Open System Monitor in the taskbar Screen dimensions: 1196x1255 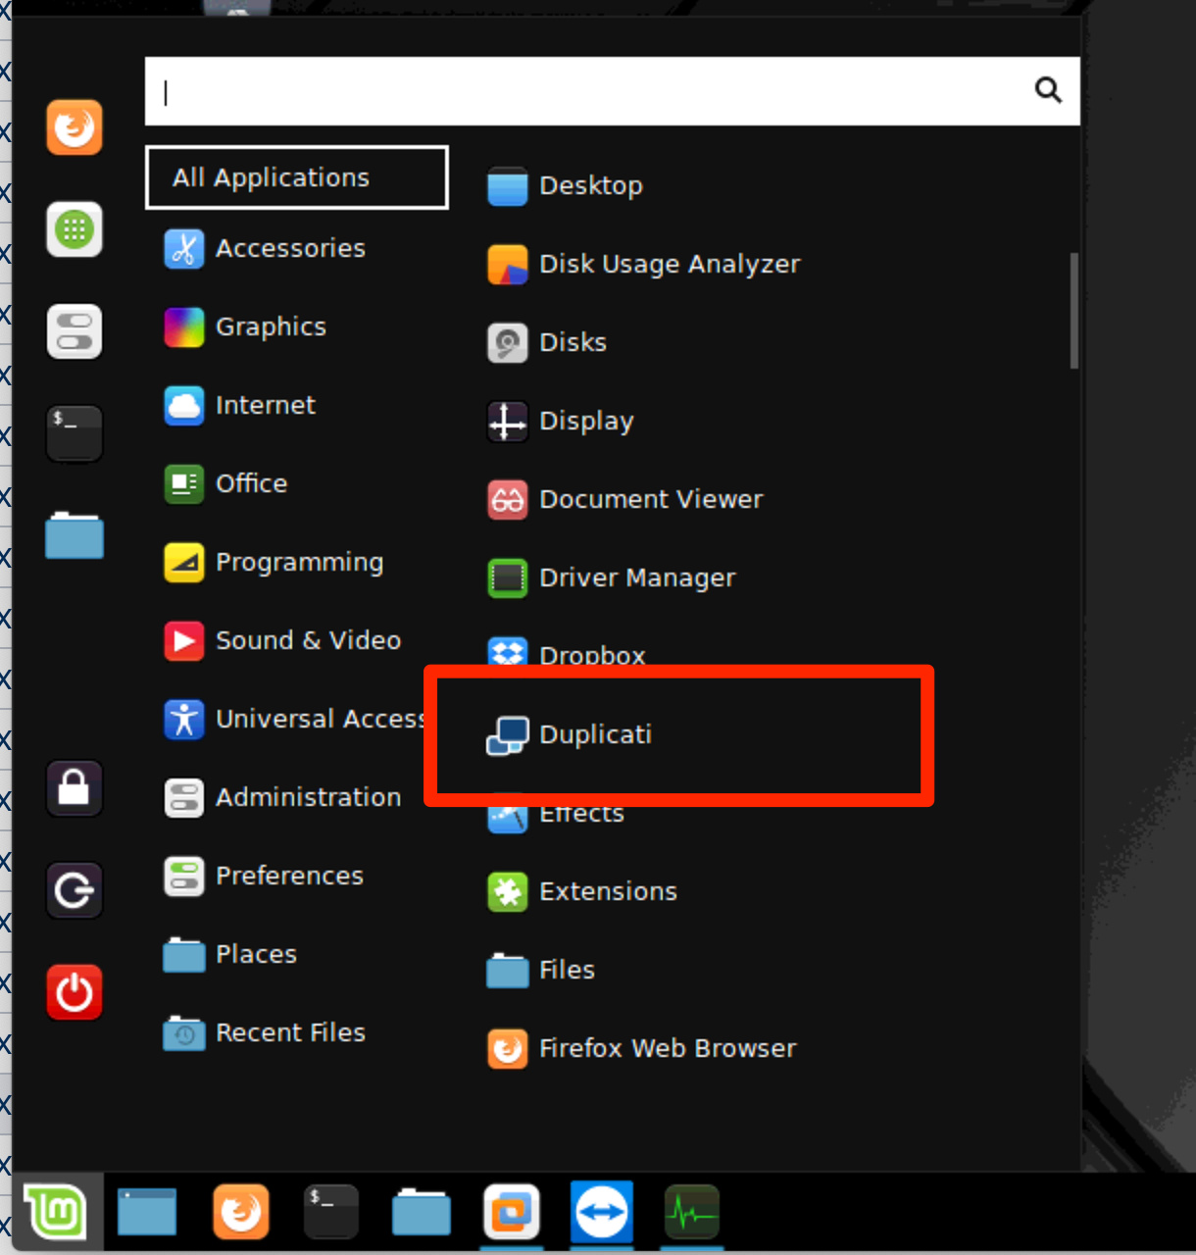tap(692, 1213)
